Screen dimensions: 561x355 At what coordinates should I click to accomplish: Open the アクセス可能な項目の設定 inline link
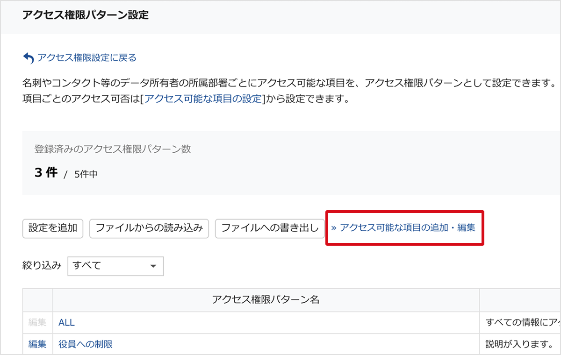(x=202, y=99)
